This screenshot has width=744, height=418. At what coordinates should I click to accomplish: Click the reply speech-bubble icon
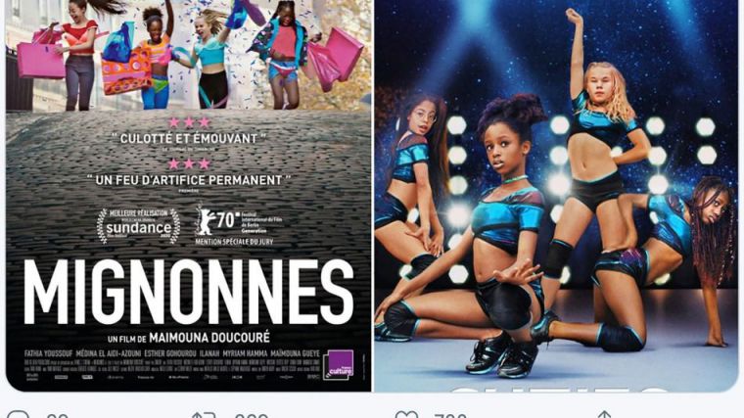pyautogui.click(x=18, y=415)
